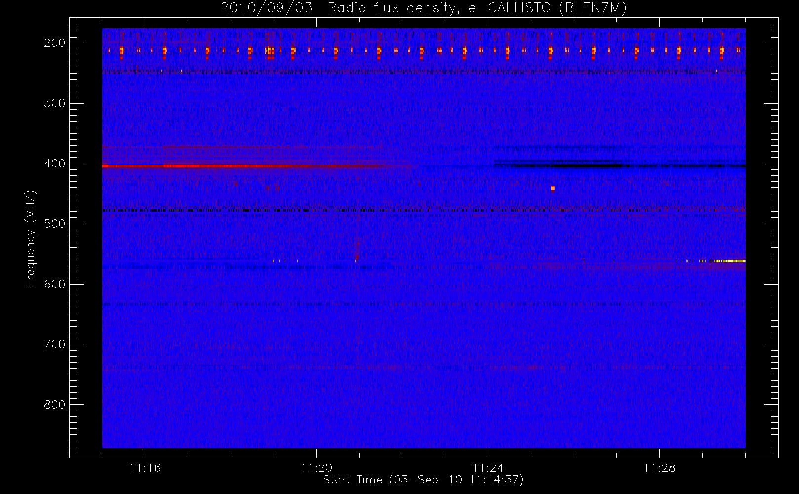Click the 11:16 time axis label
Viewport: 799px width, 494px height.
145,468
